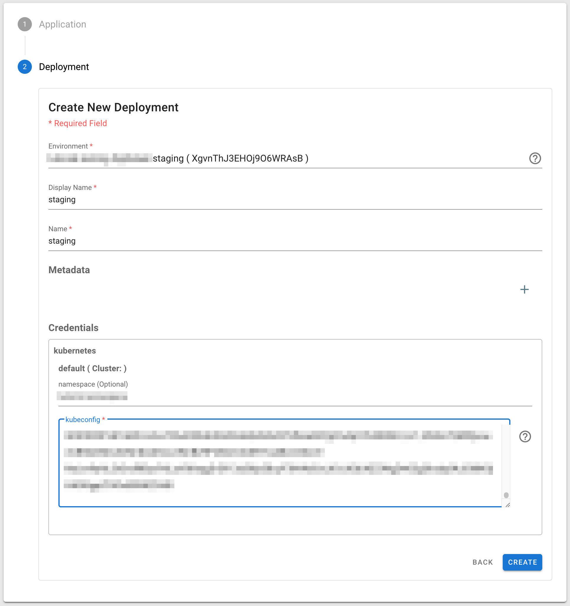Click the step 2 circle icon

click(x=25, y=67)
